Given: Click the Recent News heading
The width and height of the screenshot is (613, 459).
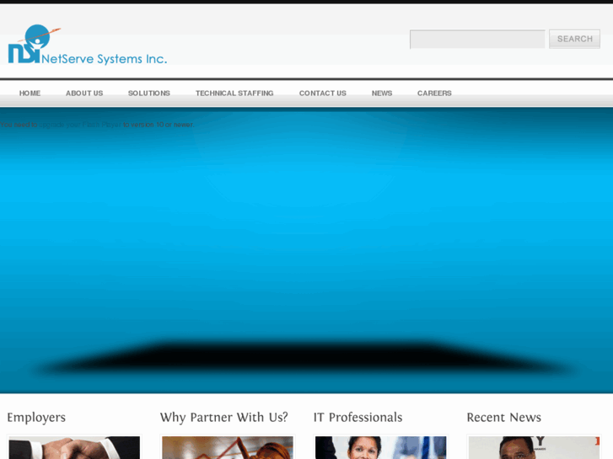Looking at the screenshot, I should (504, 418).
